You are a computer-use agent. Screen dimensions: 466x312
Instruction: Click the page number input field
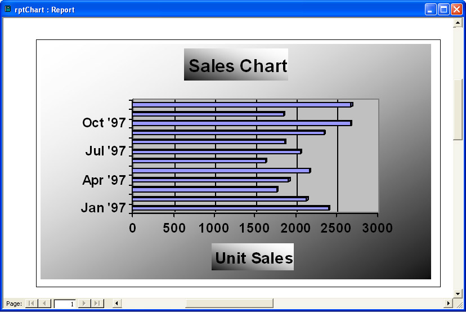point(65,304)
